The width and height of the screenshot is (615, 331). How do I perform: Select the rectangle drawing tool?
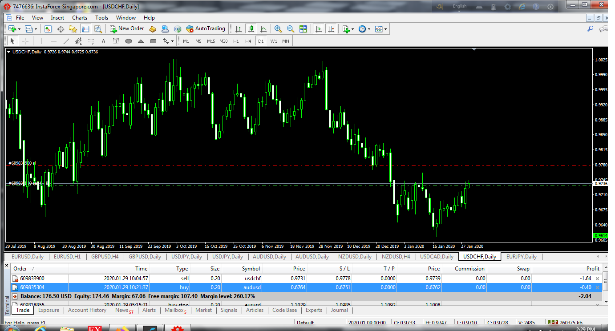(154, 41)
